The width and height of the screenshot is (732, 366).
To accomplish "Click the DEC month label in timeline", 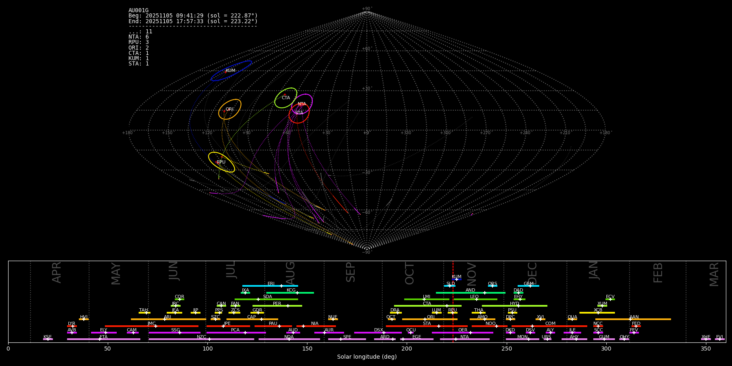I will pos(532,274).
